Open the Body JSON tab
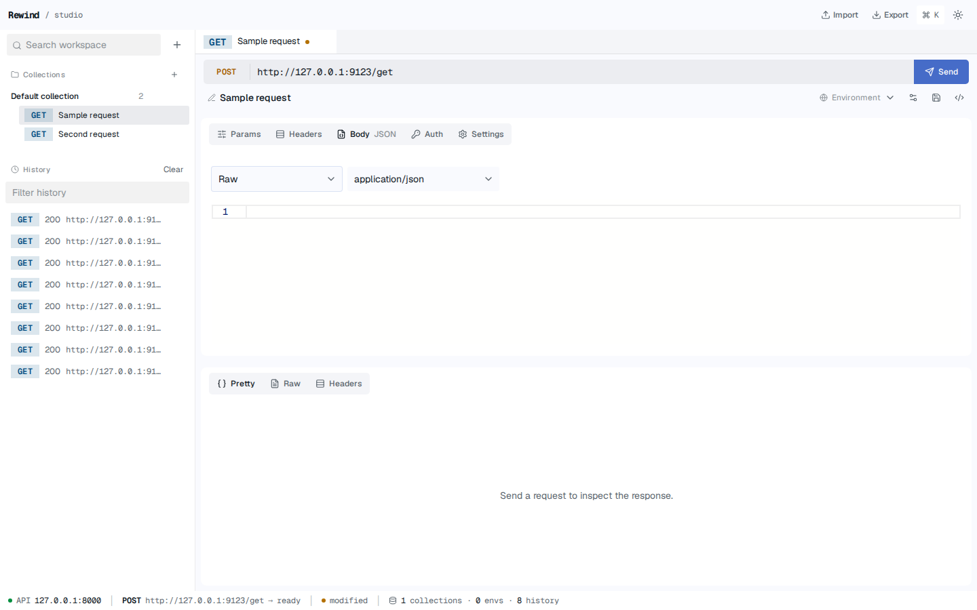The width and height of the screenshot is (977, 610). coord(366,134)
